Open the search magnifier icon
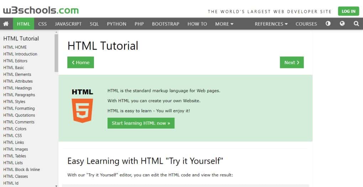This screenshot has height=187, width=363. [x=356, y=24]
